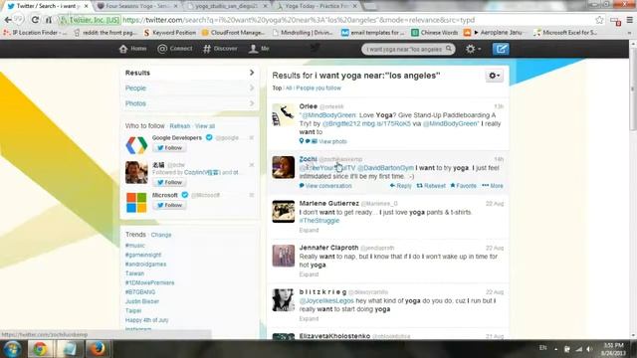Switch to the Yoga Today browser tab
The image size is (637, 358).
coord(317,6)
